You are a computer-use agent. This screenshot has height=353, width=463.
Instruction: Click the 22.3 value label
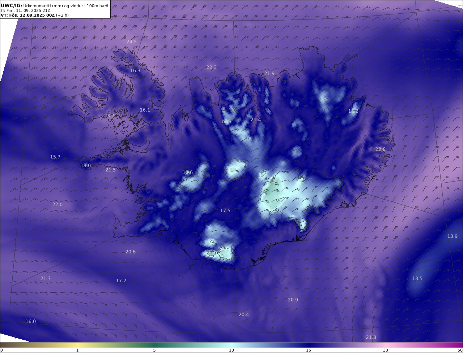click(211, 67)
